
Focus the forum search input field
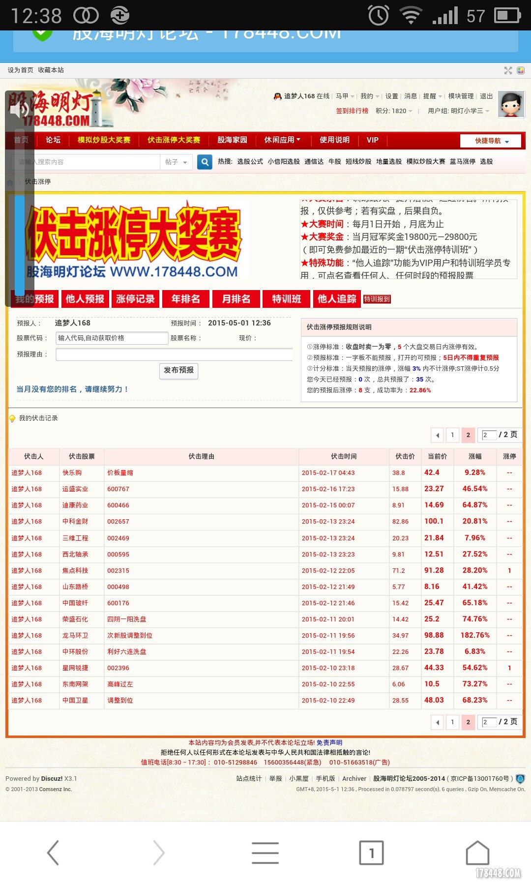pyautogui.click(x=86, y=162)
